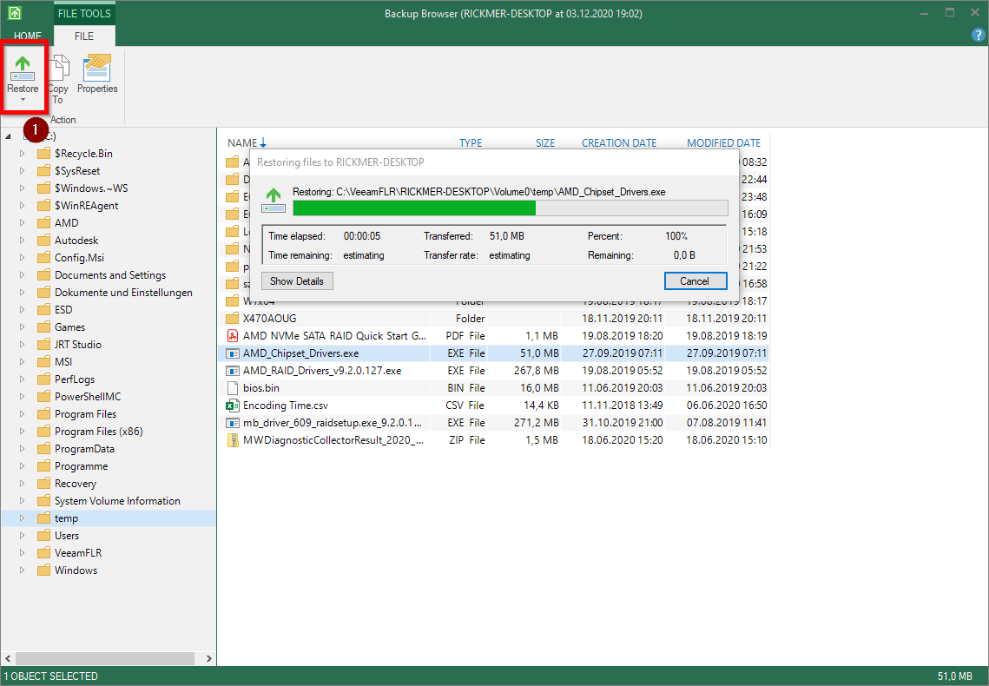989x686 pixels.
Task: Sort the list by NAME column
Action: coord(242,143)
